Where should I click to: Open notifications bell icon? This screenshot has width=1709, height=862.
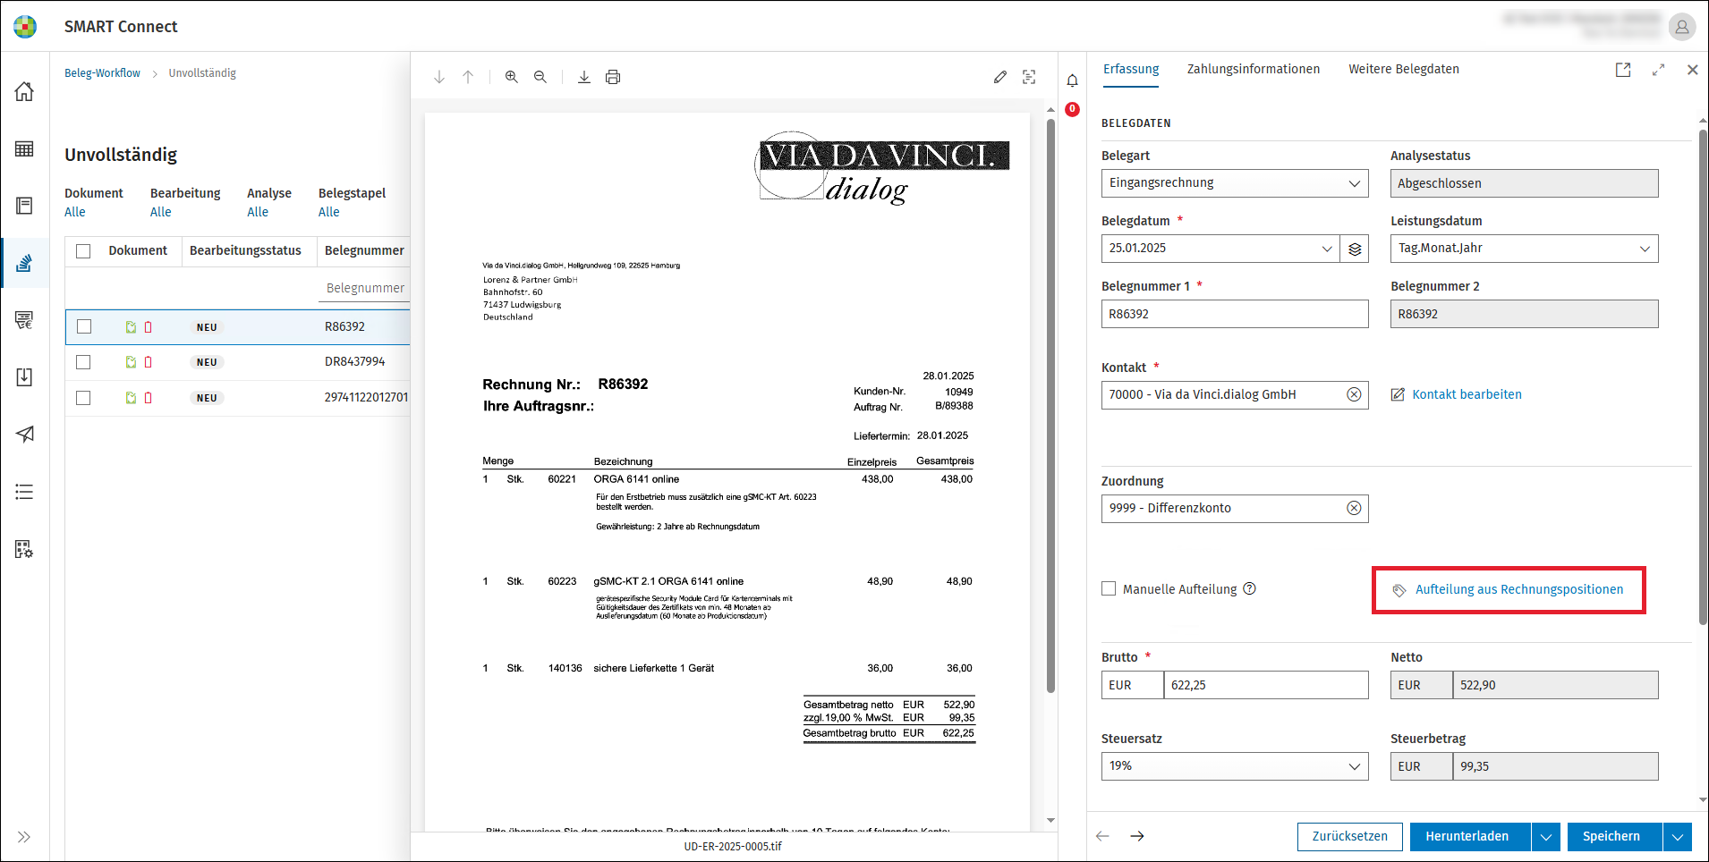pos(1072,80)
